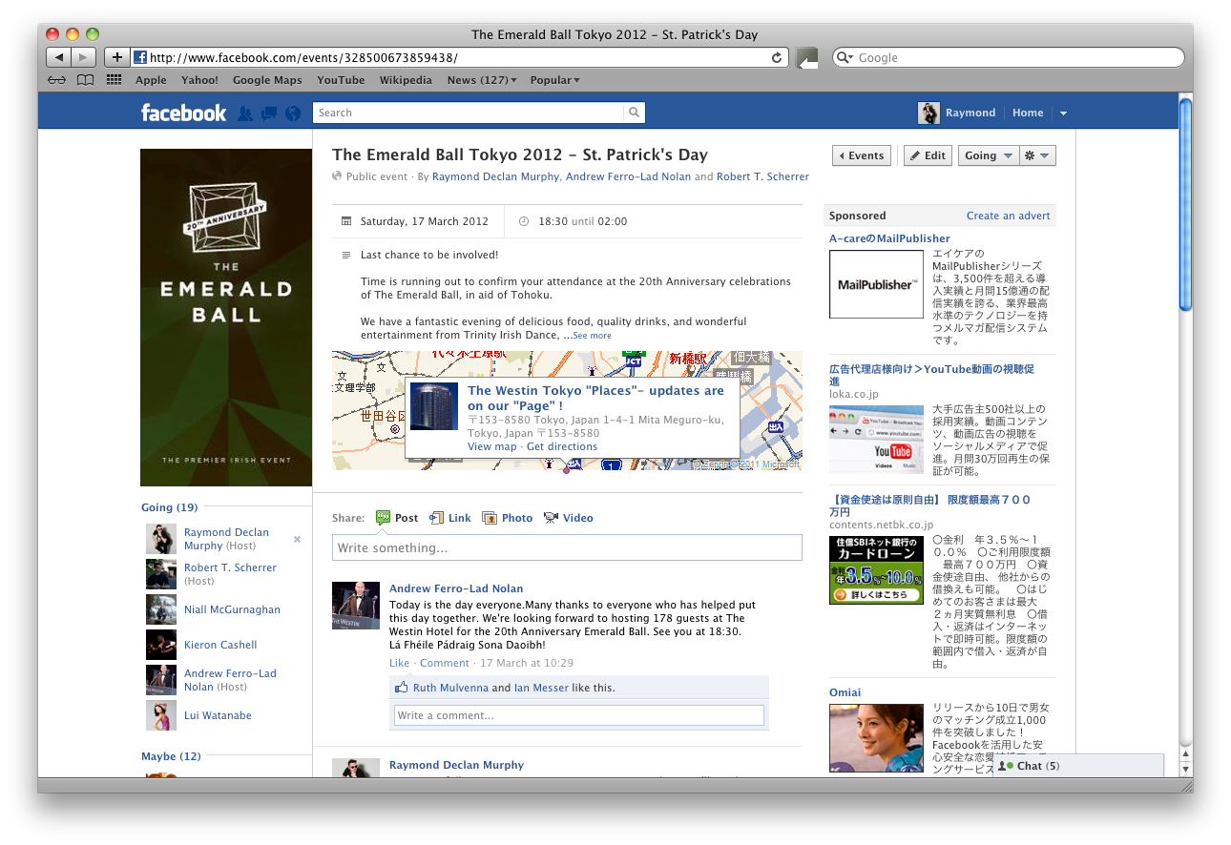Open Robert T. Scherrer in Going list
This screenshot has height=845, width=1231.
[x=230, y=567]
